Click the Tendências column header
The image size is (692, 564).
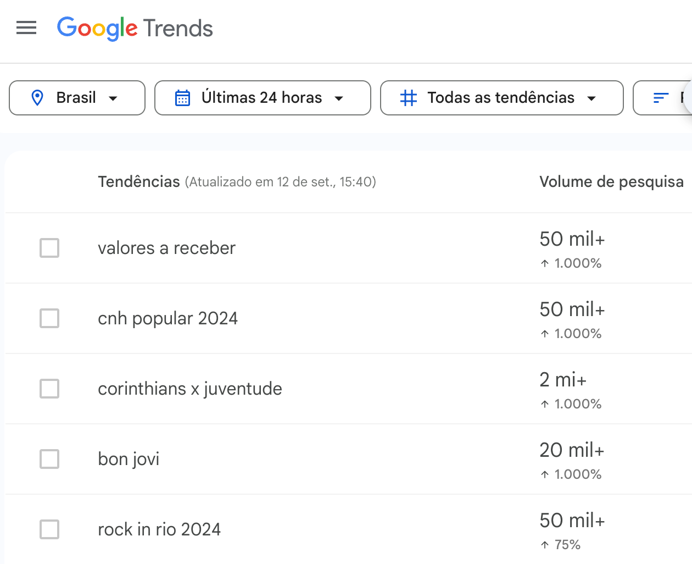(139, 182)
